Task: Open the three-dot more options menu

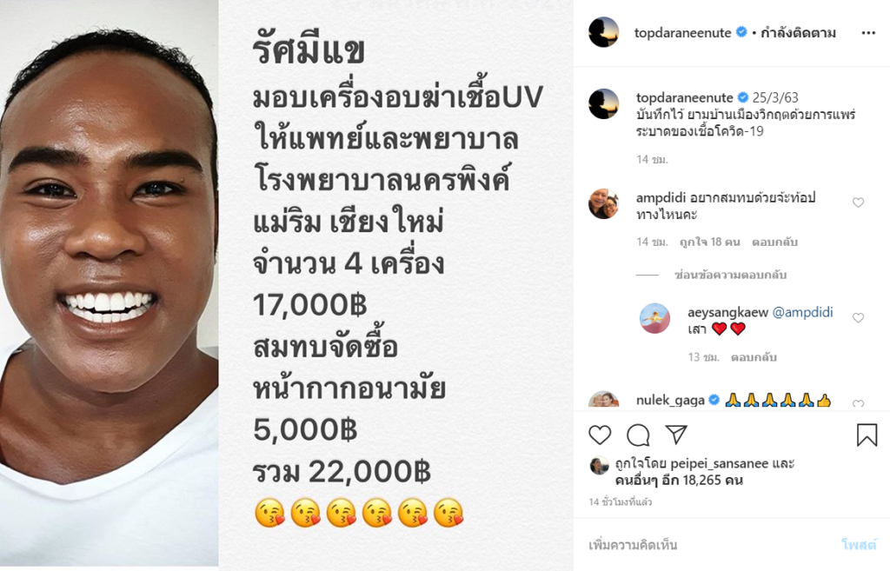Action: (868, 33)
